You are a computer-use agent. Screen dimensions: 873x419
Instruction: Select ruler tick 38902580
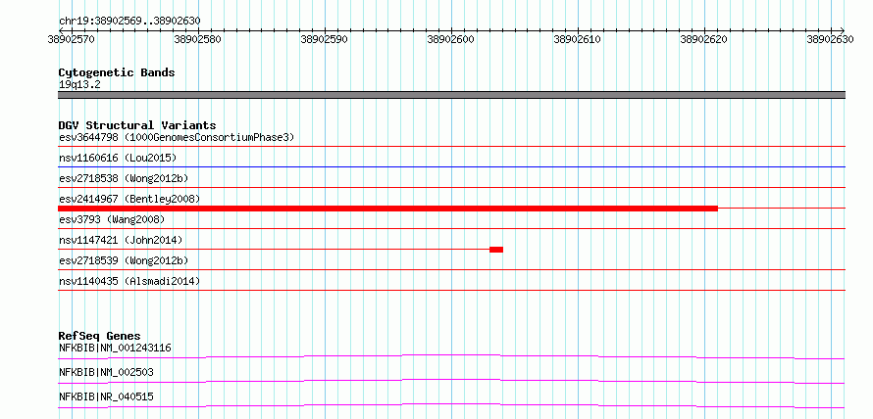point(197,39)
